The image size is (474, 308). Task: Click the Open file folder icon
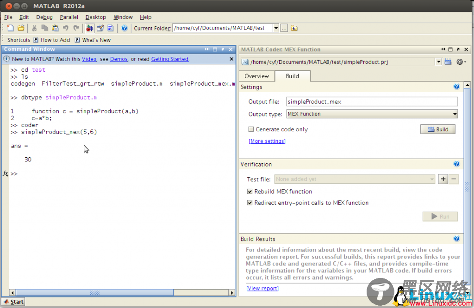[x=21, y=28]
